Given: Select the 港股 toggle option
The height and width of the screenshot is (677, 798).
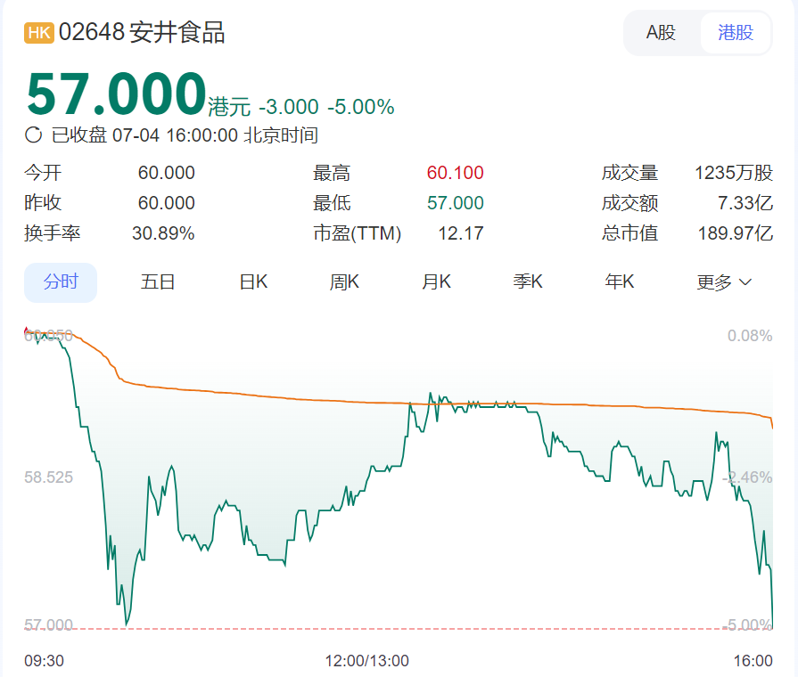Looking at the screenshot, I should coord(735,33).
